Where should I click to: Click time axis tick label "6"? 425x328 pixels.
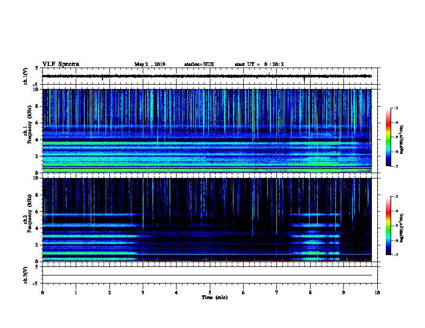coord(244,293)
